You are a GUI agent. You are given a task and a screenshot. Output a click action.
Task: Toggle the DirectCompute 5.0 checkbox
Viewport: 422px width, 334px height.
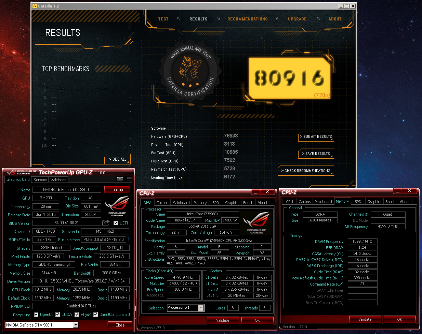coord(96,315)
